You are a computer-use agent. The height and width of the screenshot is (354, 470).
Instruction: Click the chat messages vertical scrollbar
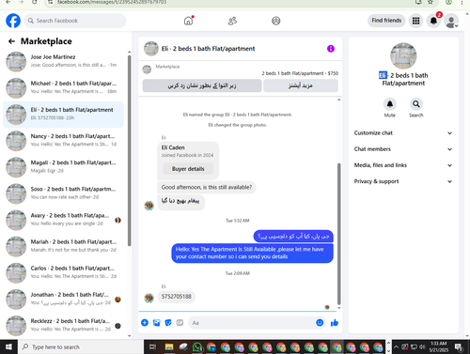[x=338, y=234]
